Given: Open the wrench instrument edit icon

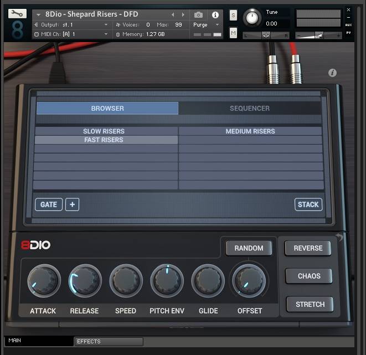Looking at the screenshot, I should (x=17, y=14).
